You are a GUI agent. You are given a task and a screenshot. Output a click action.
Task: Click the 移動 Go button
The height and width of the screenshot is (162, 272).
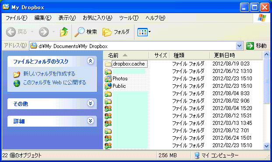(256, 46)
